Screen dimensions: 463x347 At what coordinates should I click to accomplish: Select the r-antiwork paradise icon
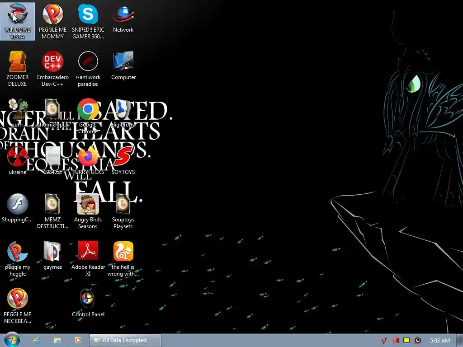pyautogui.click(x=88, y=69)
